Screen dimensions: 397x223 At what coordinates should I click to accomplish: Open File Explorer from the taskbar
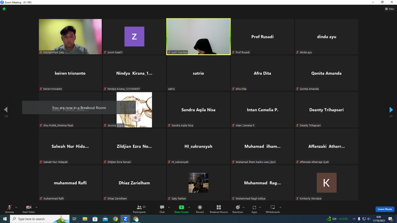[x=84, y=219]
